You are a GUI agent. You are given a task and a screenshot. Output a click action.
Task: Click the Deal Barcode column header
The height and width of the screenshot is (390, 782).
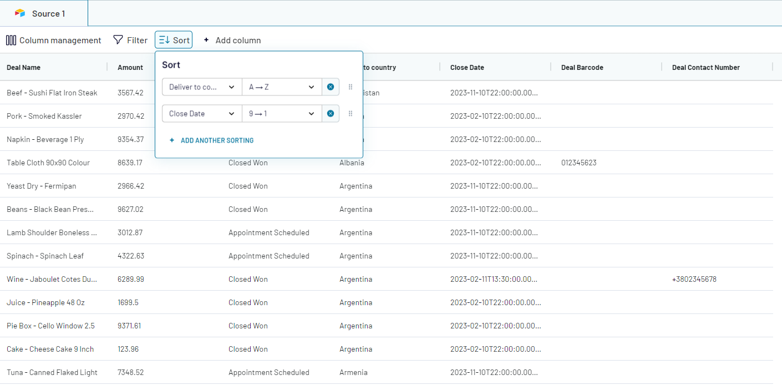tap(582, 68)
